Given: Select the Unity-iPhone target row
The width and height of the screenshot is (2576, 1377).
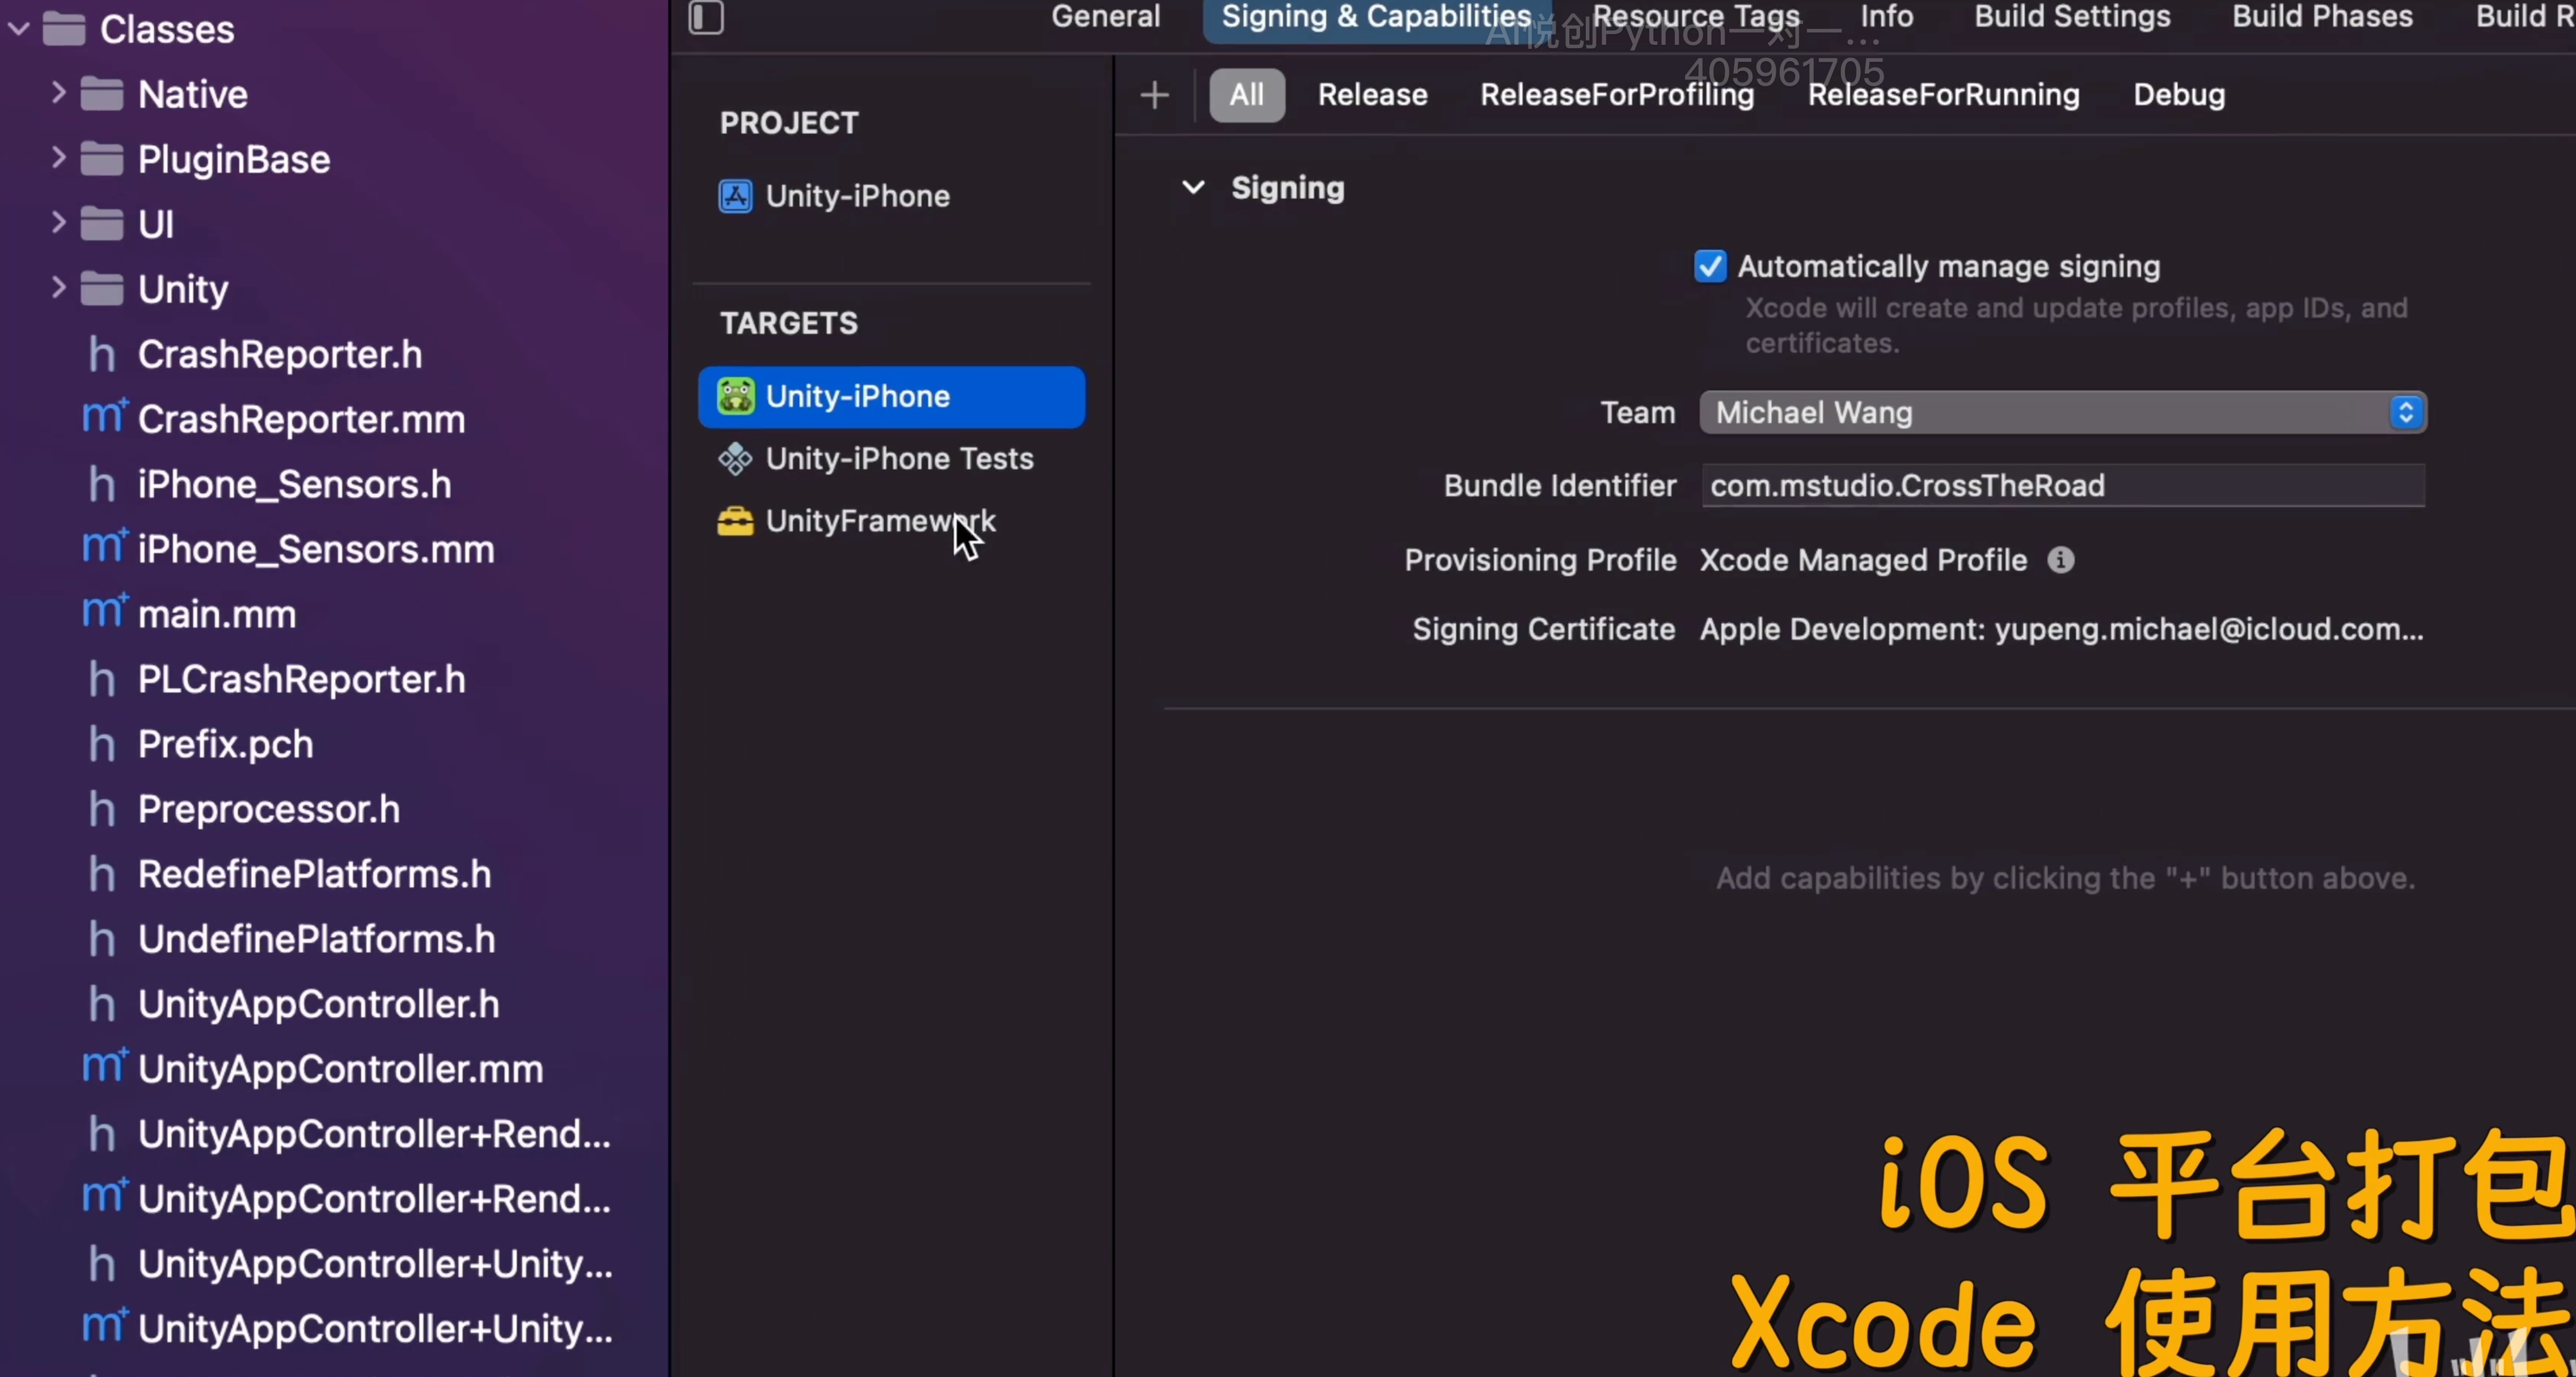Looking at the screenshot, I should pos(892,397).
